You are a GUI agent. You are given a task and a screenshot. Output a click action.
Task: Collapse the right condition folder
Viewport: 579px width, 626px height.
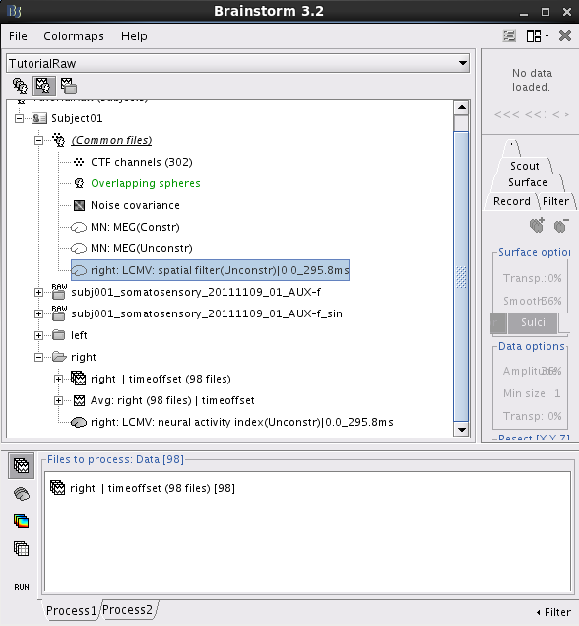pyautogui.click(x=38, y=357)
